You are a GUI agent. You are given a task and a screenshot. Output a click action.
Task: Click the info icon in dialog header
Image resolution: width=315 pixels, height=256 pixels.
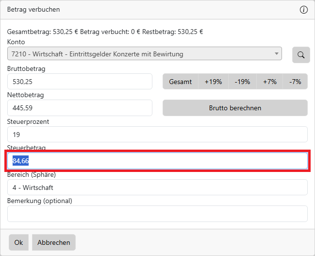pos(304,10)
